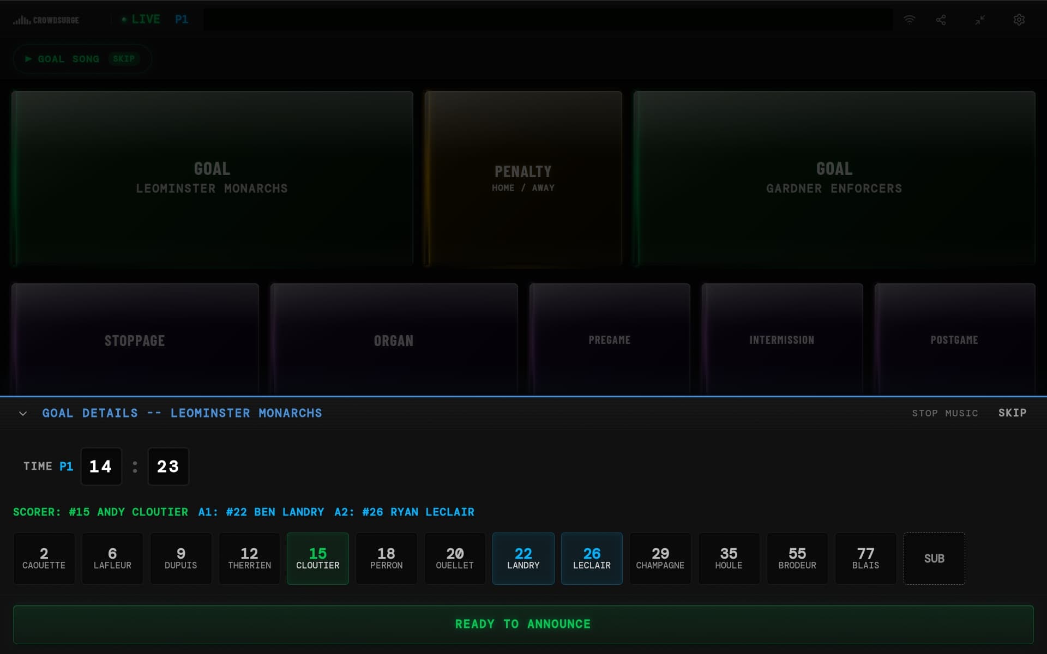
Task: Click the wifi connection status icon
Action: [908, 19]
